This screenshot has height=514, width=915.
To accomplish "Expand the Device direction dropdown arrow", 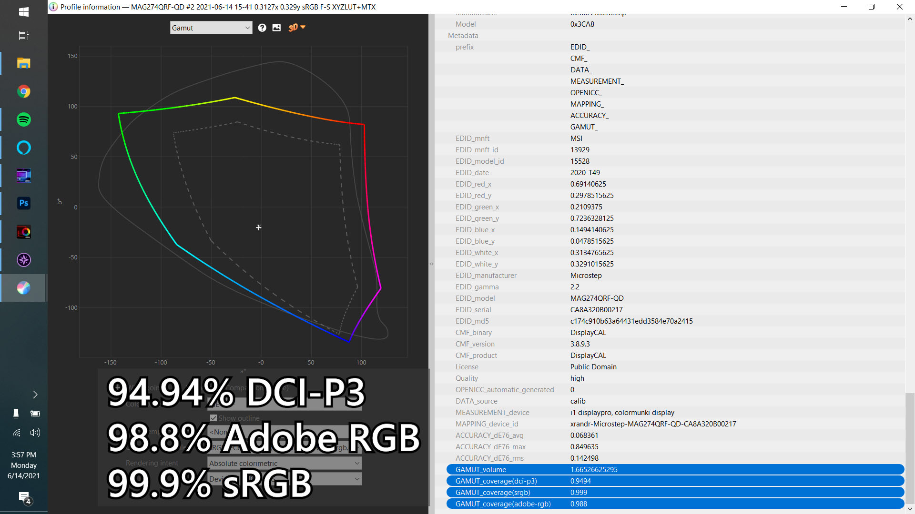I will point(357,479).
